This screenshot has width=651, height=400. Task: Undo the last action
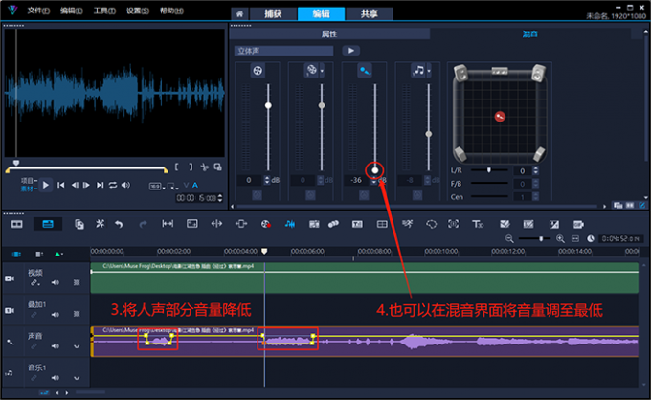tap(119, 224)
